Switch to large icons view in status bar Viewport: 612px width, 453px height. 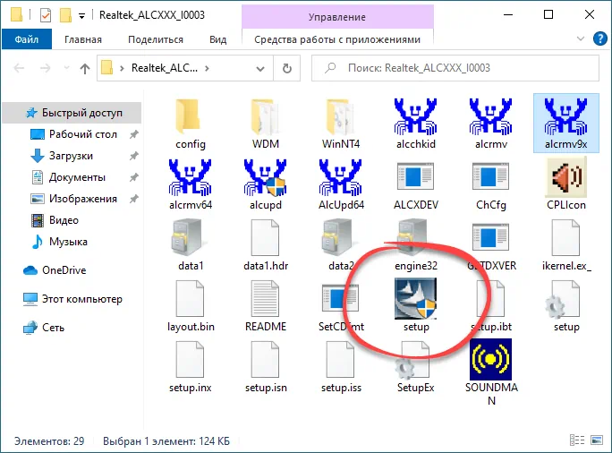click(x=597, y=440)
